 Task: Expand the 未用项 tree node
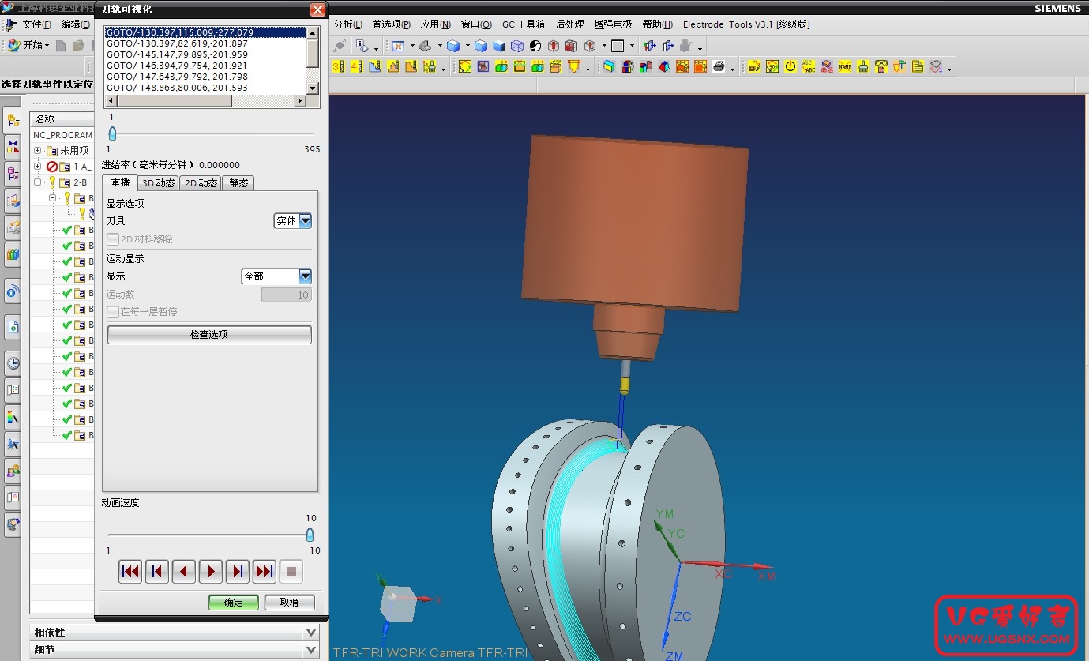(x=37, y=150)
